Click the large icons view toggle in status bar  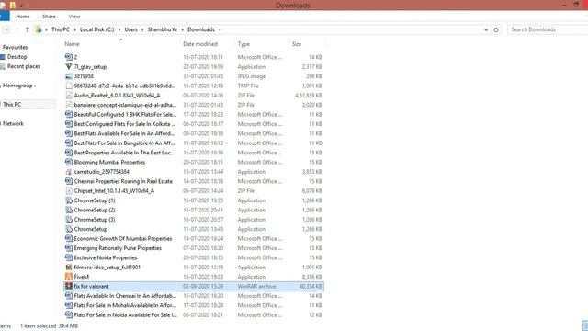(585, 325)
